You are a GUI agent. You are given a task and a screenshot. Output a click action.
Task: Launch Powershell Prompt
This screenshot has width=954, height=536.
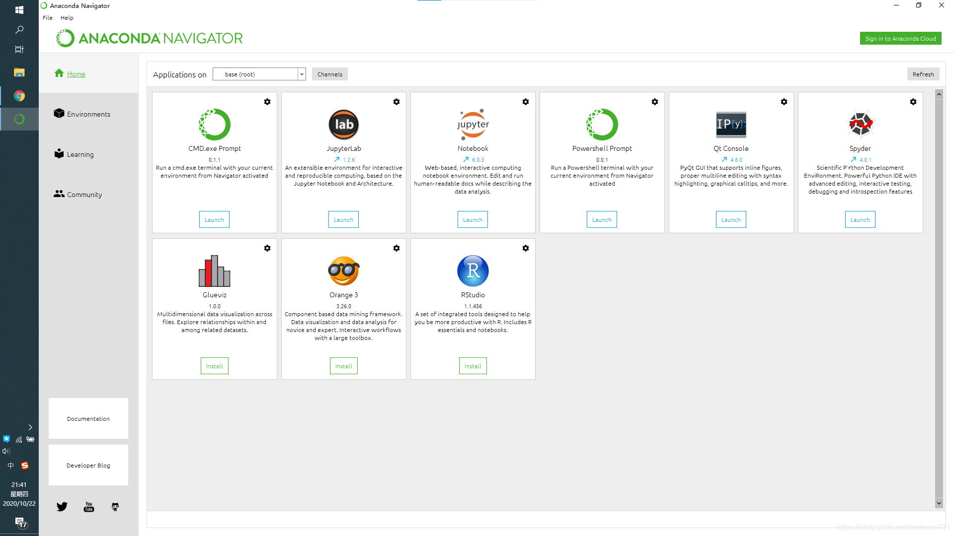[602, 220]
